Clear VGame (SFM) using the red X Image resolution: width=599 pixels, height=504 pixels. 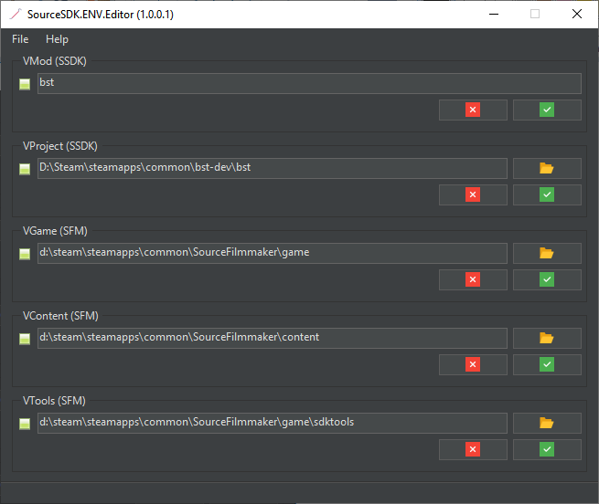pos(473,279)
